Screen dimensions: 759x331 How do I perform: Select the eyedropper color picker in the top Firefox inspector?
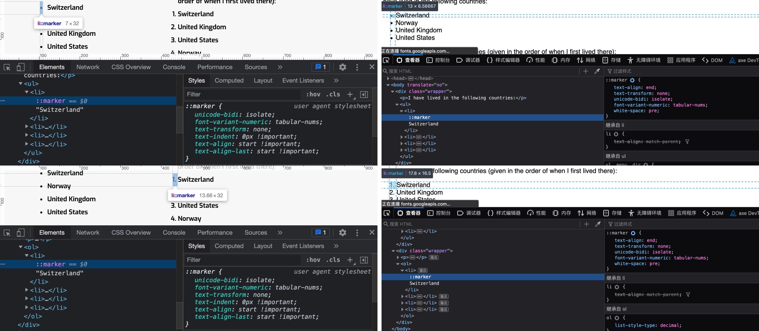coord(597,71)
